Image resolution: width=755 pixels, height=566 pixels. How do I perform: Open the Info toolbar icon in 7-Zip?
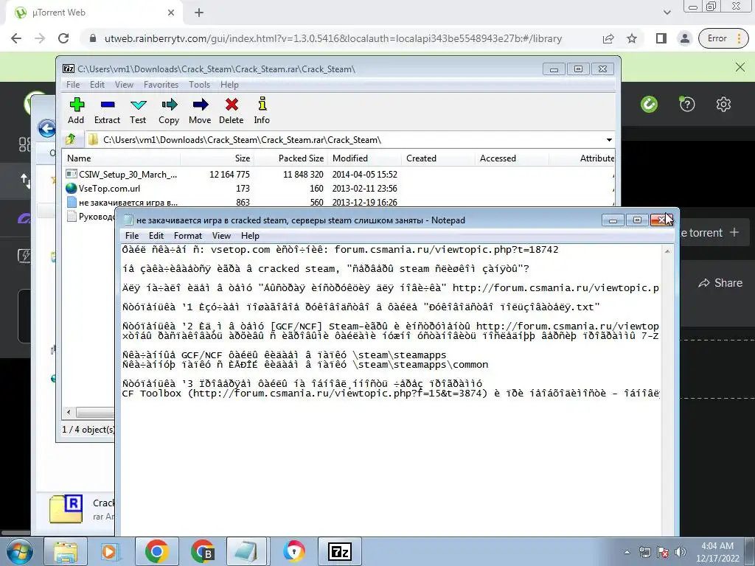point(262,111)
